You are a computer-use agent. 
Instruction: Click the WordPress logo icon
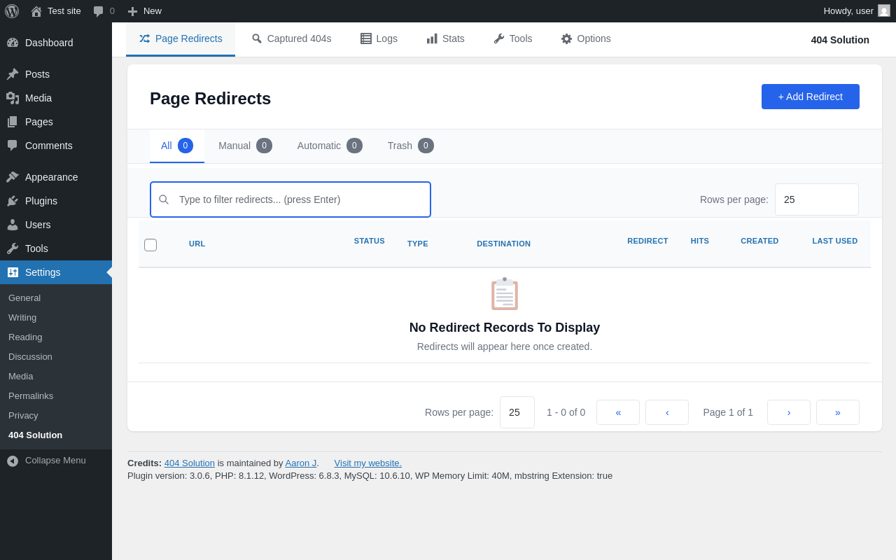click(x=12, y=11)
